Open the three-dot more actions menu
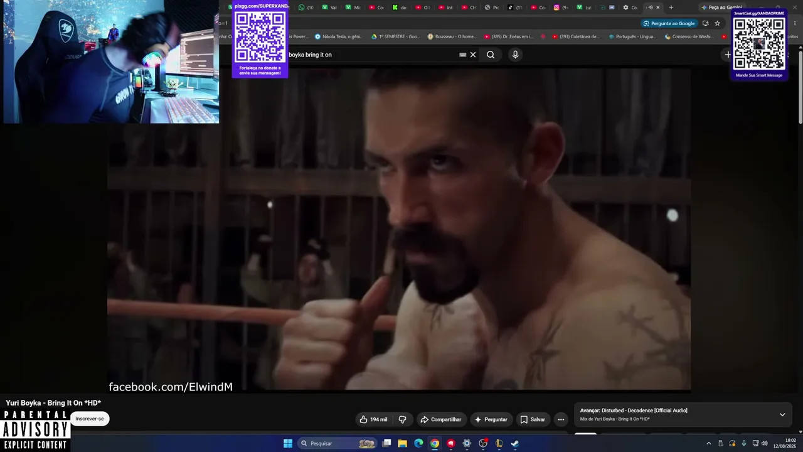 [561, 419]
